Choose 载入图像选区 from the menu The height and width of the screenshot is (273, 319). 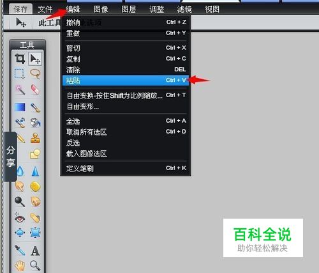(x=126, y=153)
